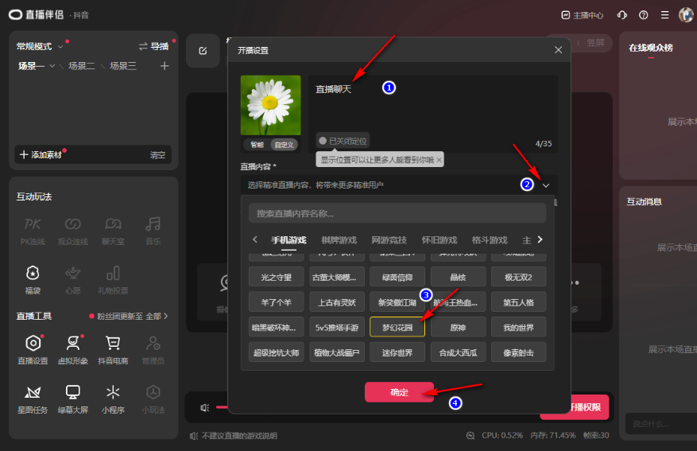Choose 迷你世界 game option

[397, 352]
